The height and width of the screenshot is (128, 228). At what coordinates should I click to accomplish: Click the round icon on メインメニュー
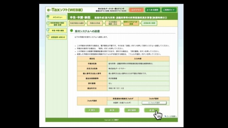point(48,17)
